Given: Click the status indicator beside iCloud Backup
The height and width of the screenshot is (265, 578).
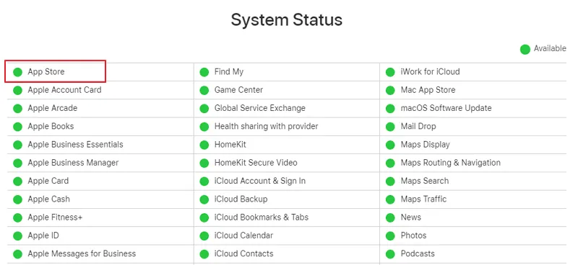Looking at the screenshot, I should pos(204,199).
